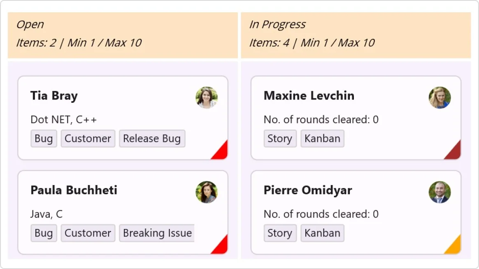
Task: Select the Story tag on Maxine Levchin's card
Action: 280,139
